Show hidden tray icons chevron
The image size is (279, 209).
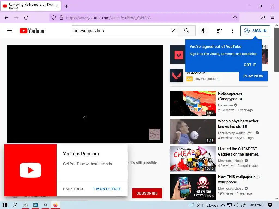point(223,205)
